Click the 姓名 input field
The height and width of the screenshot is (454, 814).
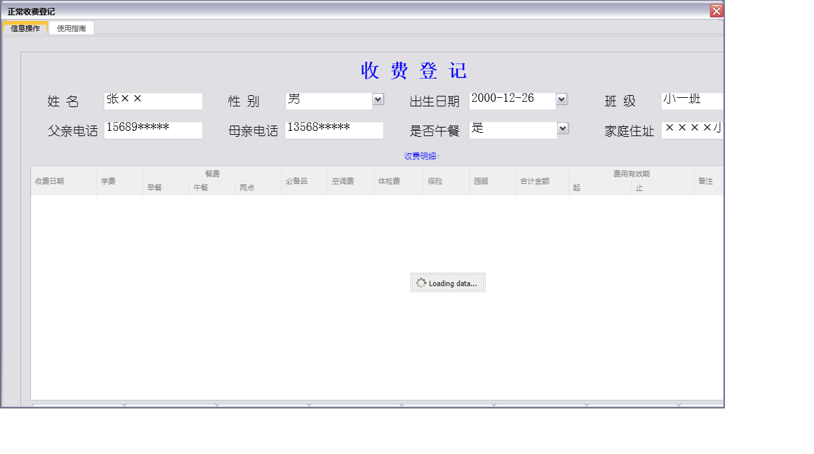coord(153,101)
